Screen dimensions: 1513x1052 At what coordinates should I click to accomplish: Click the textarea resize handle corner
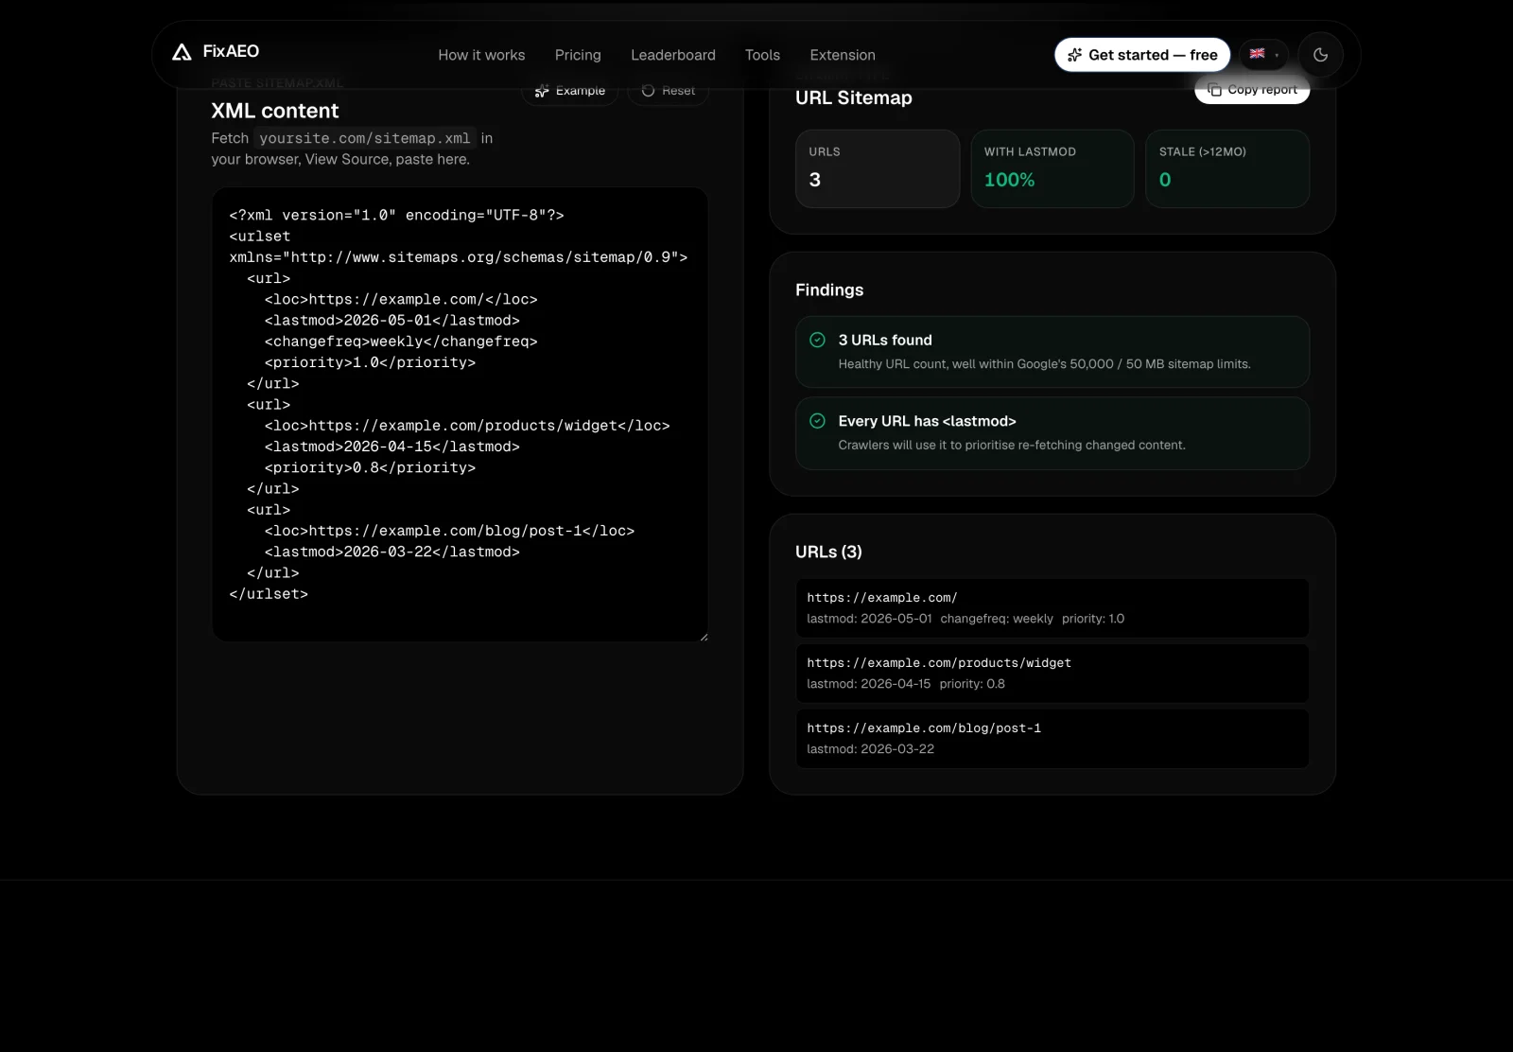(704, 637)
